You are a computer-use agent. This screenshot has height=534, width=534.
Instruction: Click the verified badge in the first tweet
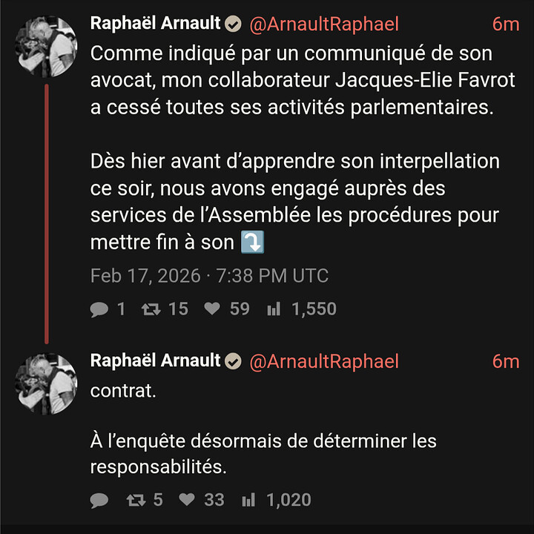pos(233,24)
